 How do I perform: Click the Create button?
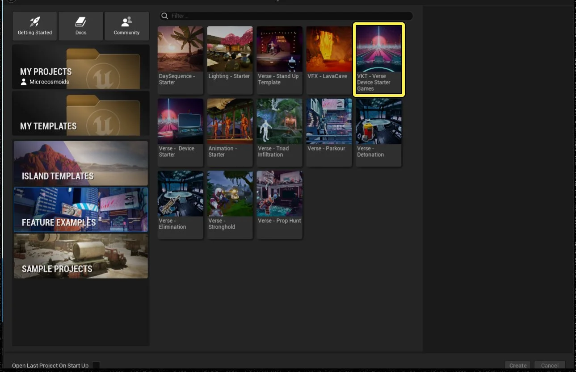[x=518, y=366]
